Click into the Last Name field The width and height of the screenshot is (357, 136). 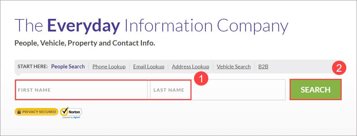[170, 90]
